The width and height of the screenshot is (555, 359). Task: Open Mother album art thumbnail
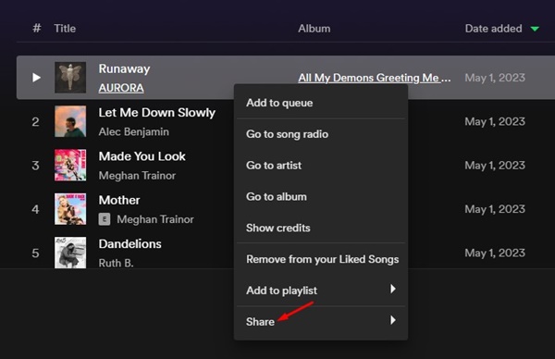[x=70, y=209]
